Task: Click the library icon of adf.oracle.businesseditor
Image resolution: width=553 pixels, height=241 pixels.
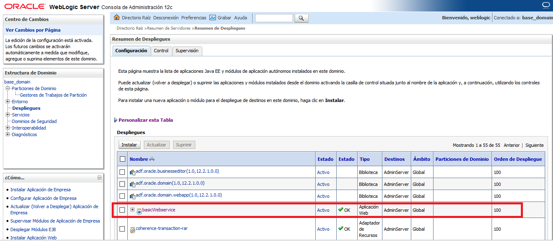Action: (132, 172)
